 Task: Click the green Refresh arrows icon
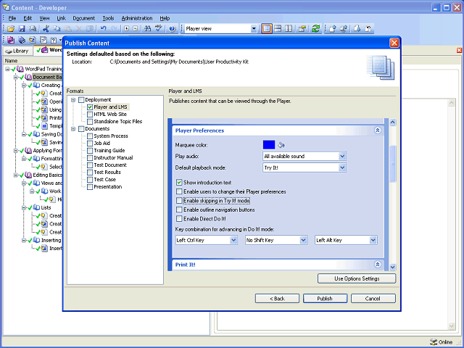(316, 29)
